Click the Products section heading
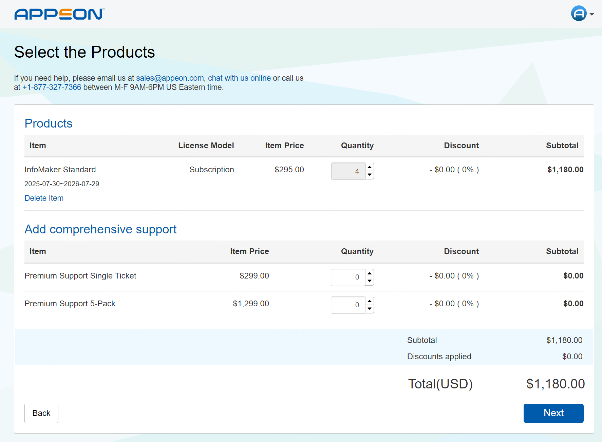 49,123
